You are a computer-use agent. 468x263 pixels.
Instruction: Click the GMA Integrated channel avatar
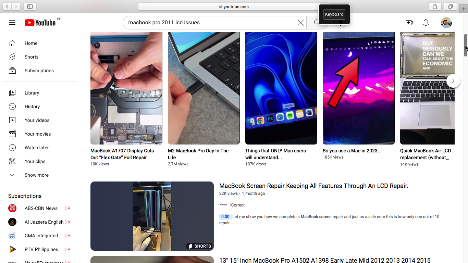pos(12,236)
